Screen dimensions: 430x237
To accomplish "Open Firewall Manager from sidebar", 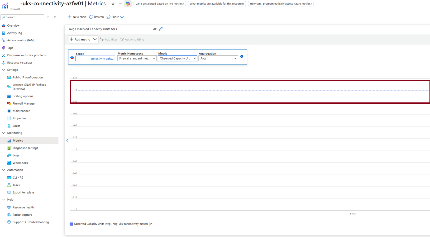I will (x=24, y=103).
